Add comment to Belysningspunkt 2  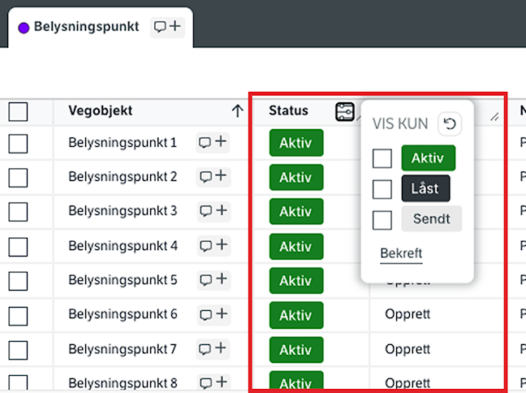tap(213, 177)
